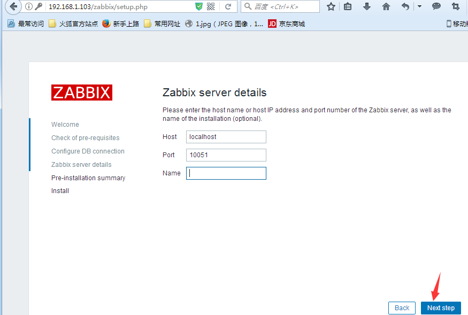The width and height of the screenshot is (468, 315).
Task: Click the Name input field
Action: [226, 173]
